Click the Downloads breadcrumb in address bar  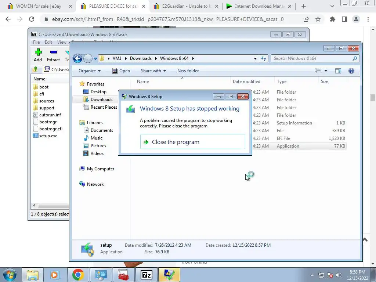tap(141, 58)
